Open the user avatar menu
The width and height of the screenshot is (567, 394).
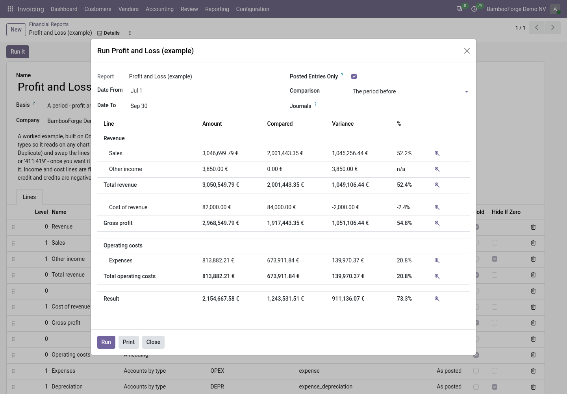pos(555,9)
